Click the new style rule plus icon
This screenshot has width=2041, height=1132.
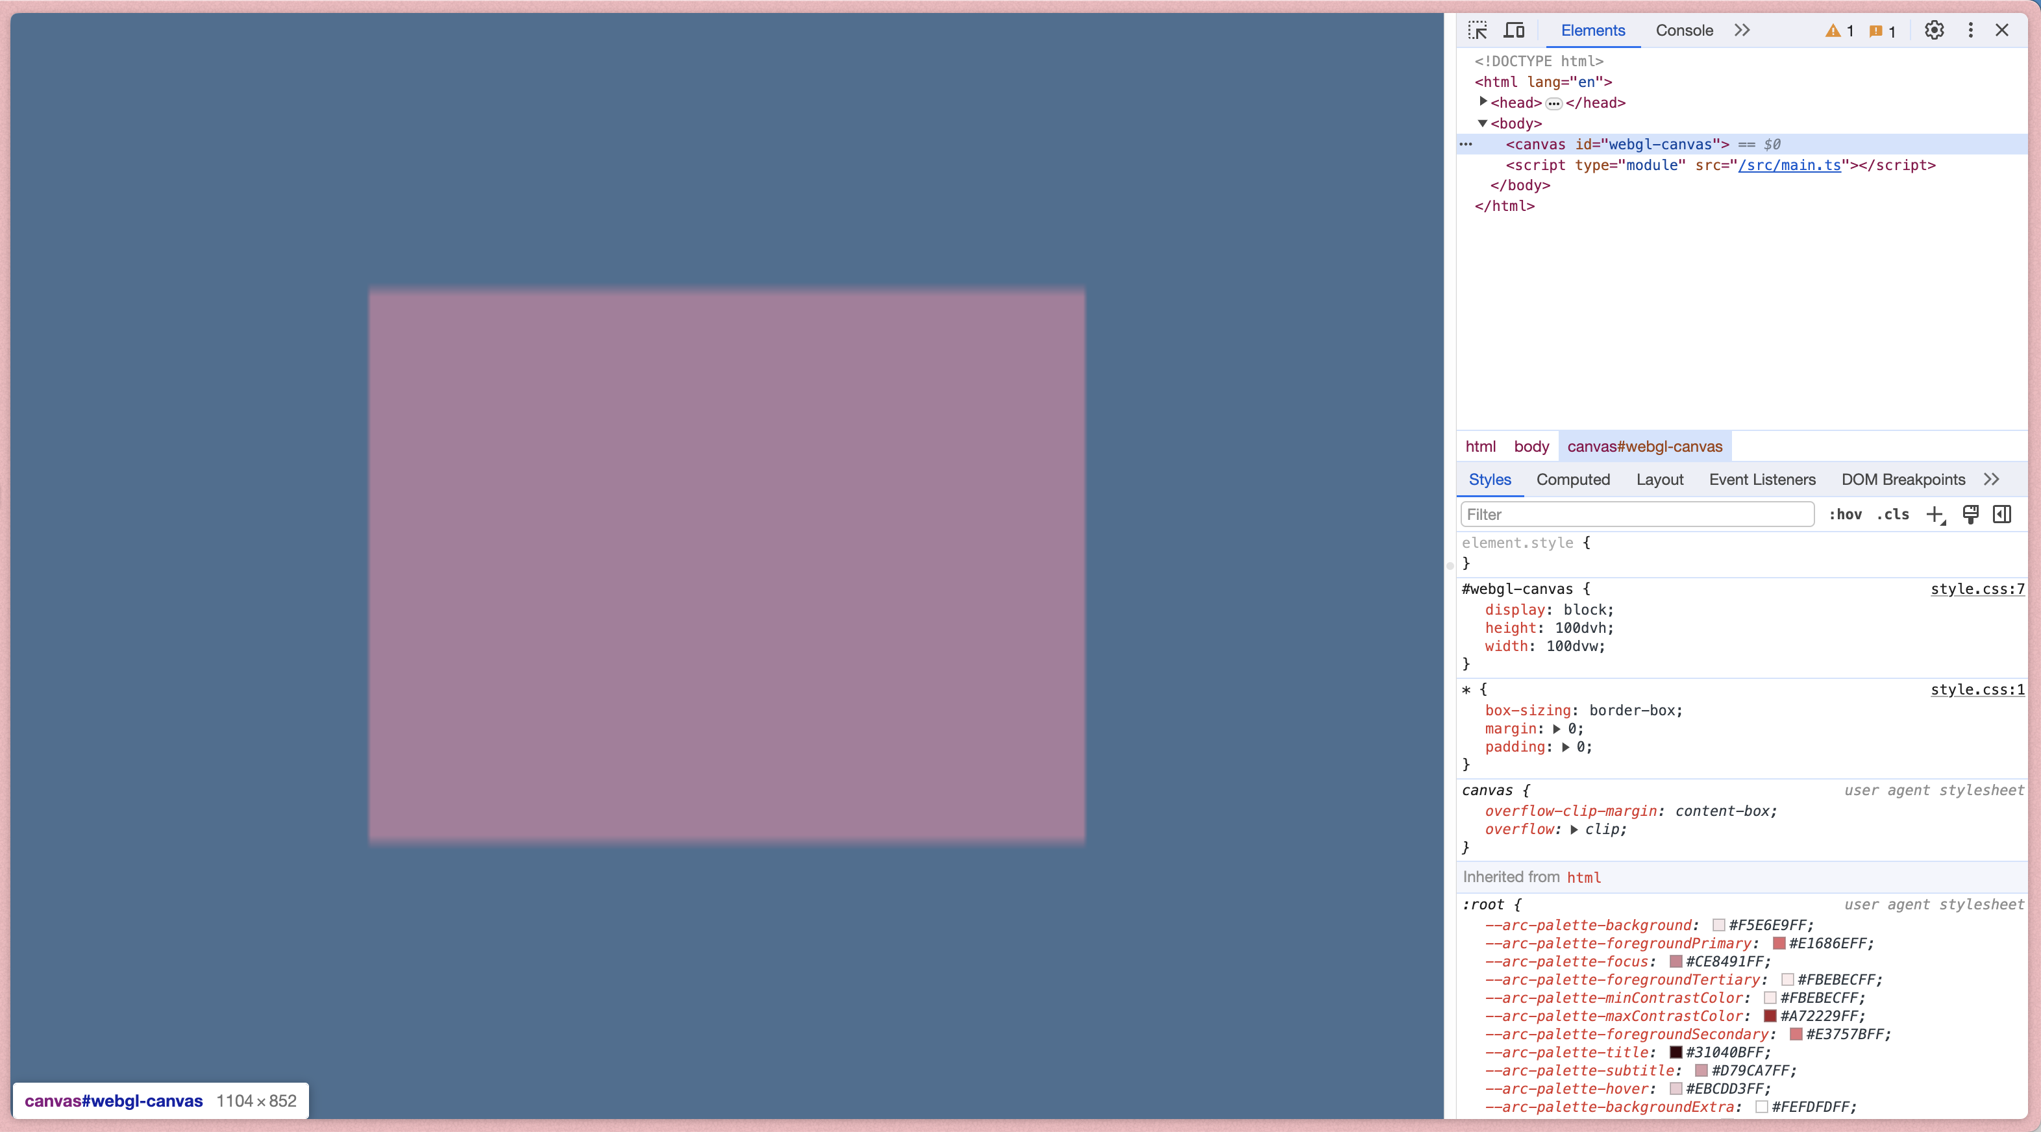1935,515
